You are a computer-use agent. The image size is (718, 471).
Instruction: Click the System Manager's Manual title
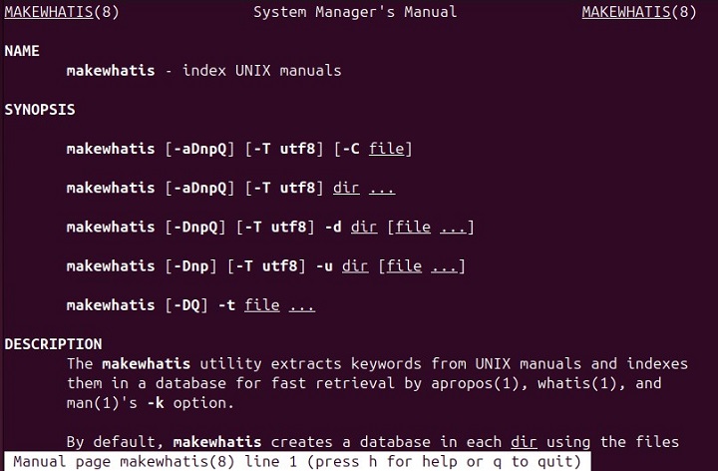(x=355, y=12)
